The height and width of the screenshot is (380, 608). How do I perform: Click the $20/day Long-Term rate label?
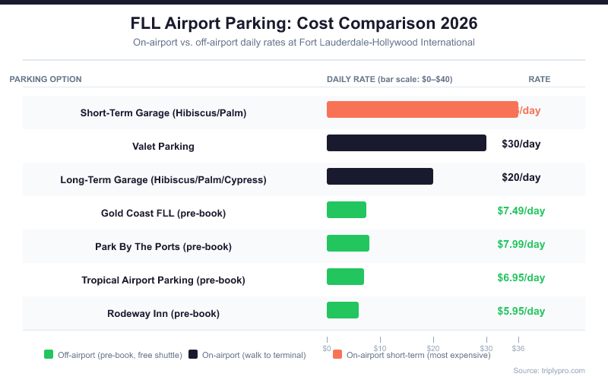(x=521, y=177)
